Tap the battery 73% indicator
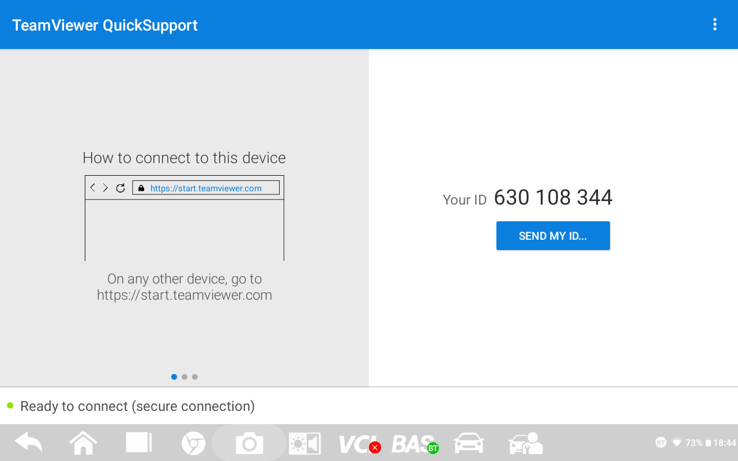The width and height of the screenshot is (738, 461). pyautogui.click(x=698, y=443)
